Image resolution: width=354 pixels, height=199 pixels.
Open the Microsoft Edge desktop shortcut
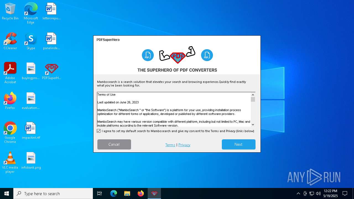pos(31,13)
